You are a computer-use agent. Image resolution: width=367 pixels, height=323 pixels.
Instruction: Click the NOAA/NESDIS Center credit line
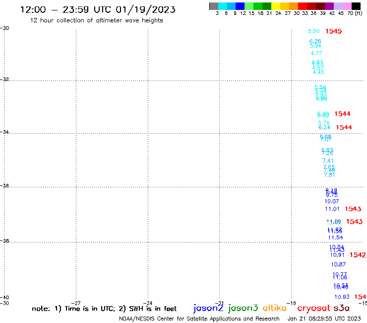tap(199, 319)
